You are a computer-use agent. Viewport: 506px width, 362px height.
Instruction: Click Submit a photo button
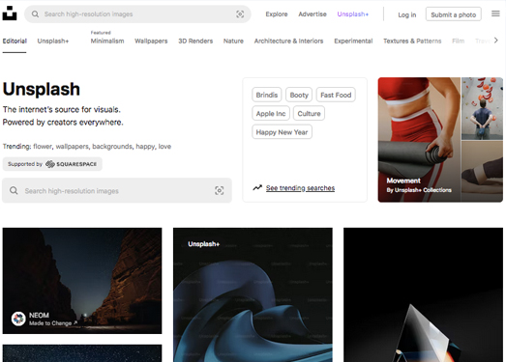coord(454,14)
